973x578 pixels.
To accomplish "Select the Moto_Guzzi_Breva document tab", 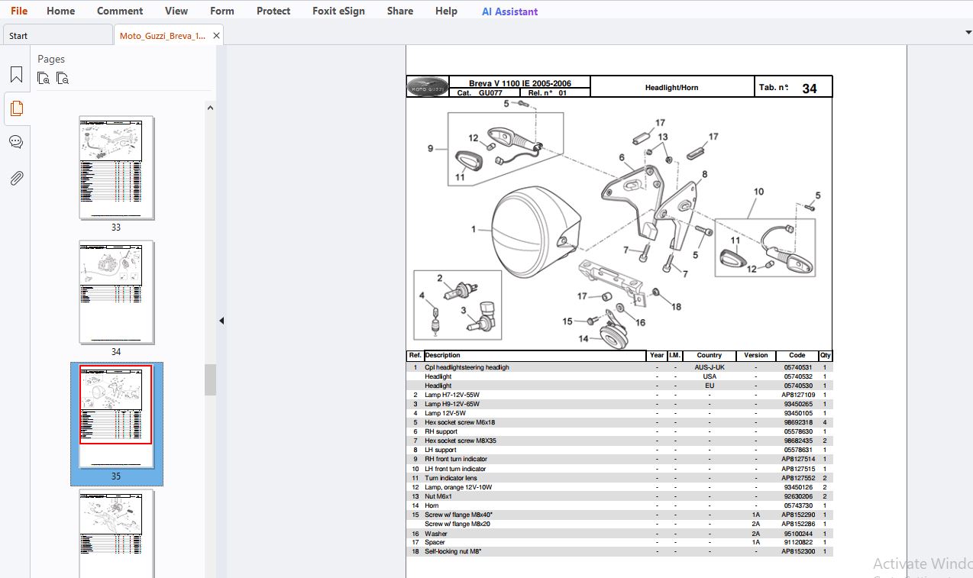I will (x=162, y=36).
